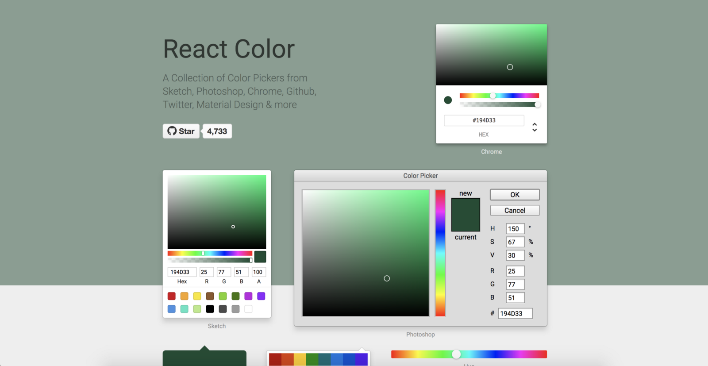The image size is (708, 366).
Task: Select the red swatch in Sketch picker
Action: (172, 296)
